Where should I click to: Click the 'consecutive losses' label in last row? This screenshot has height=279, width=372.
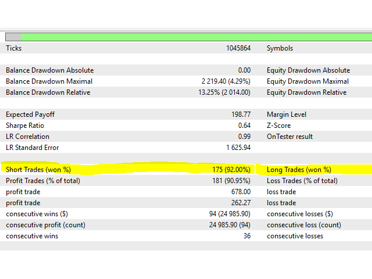tap(295, 236)
